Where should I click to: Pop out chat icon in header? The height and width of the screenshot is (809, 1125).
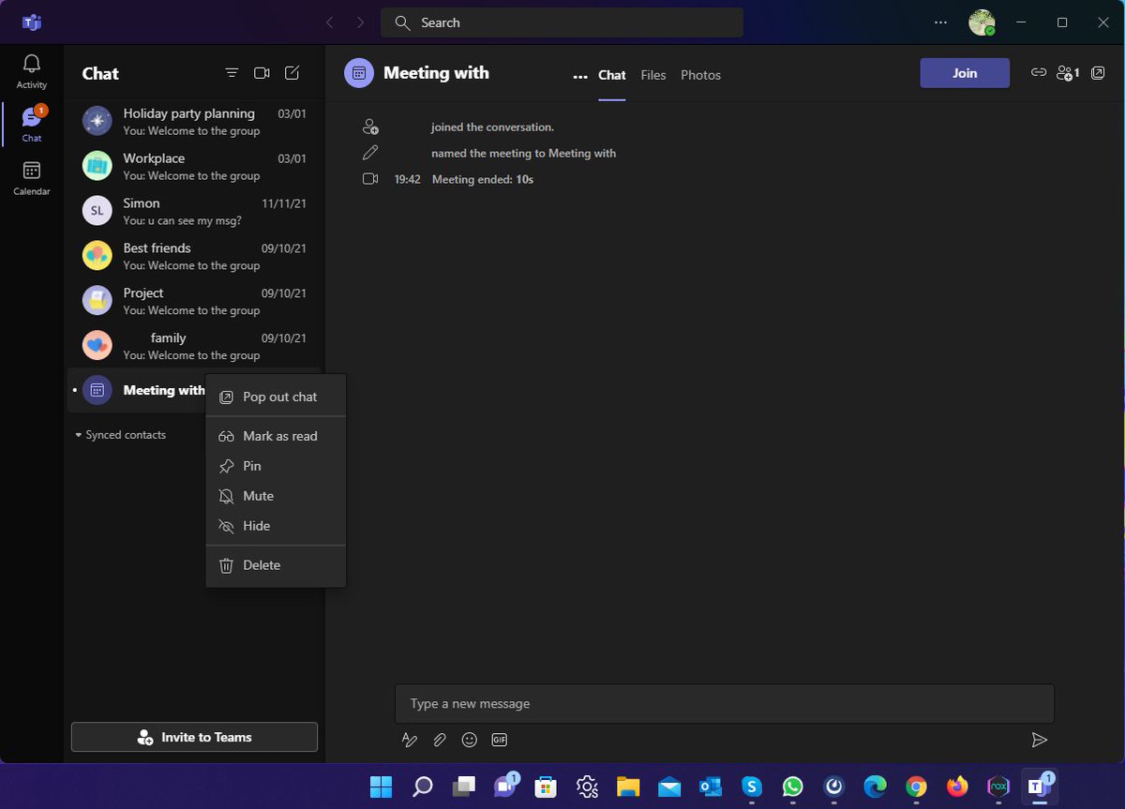point(1099,72)
